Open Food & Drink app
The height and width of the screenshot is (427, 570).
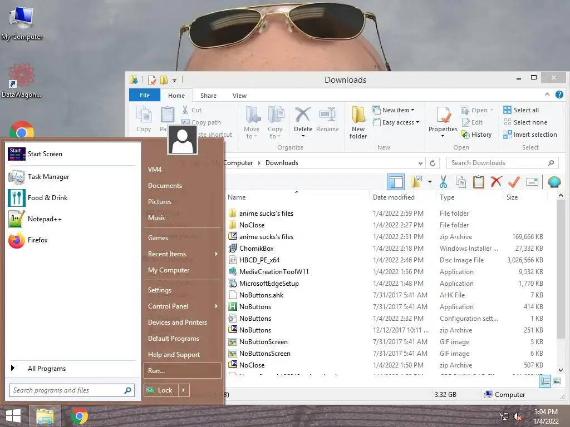point(72,198)
